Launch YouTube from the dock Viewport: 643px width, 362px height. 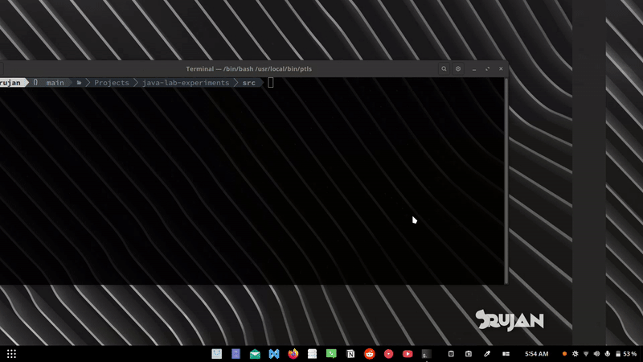[x=408, y=354]
